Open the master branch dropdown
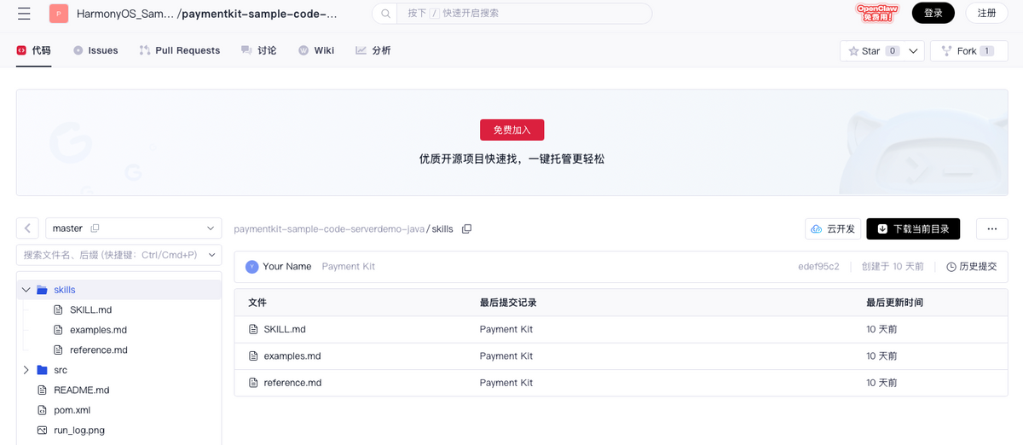Image resolution: width=1023 pixels, height=445 pixels. (x=134, y=228)
